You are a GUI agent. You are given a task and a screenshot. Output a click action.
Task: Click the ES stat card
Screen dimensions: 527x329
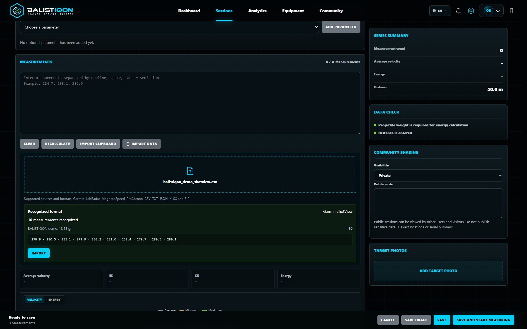coord(147,279)
